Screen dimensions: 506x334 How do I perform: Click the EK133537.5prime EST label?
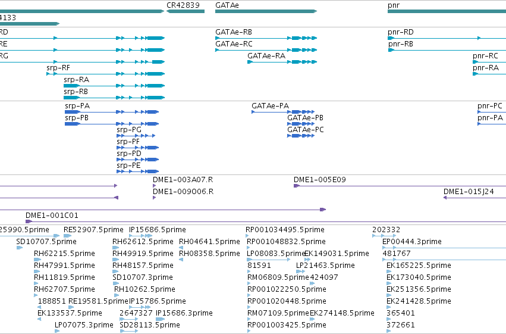pos(70,314)
